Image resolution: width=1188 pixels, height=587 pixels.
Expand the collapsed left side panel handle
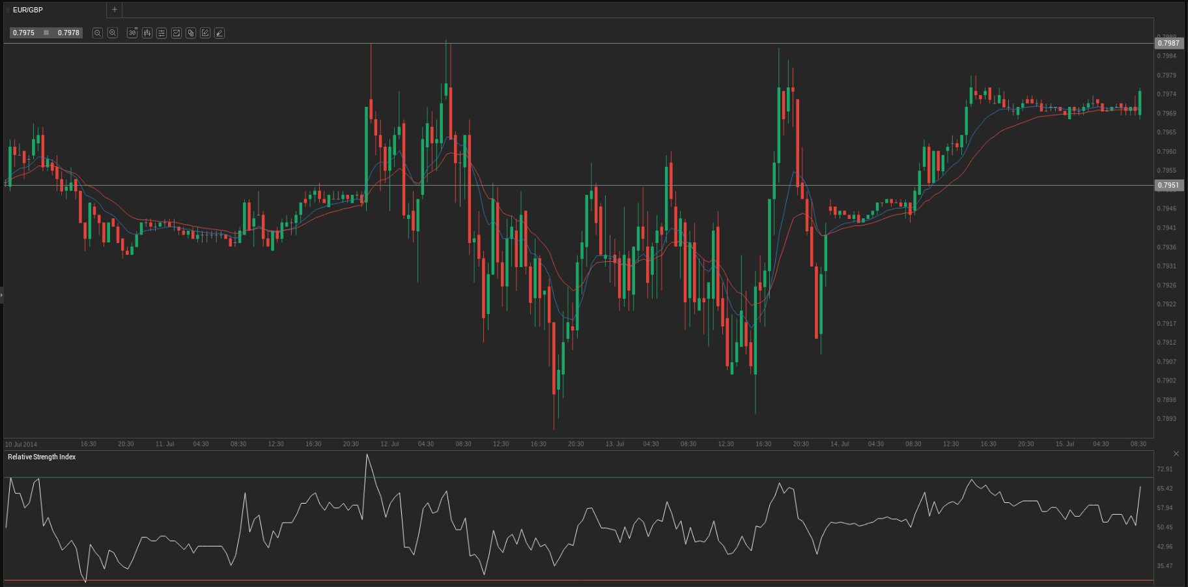pyautogui.click(x=2, y=295)
